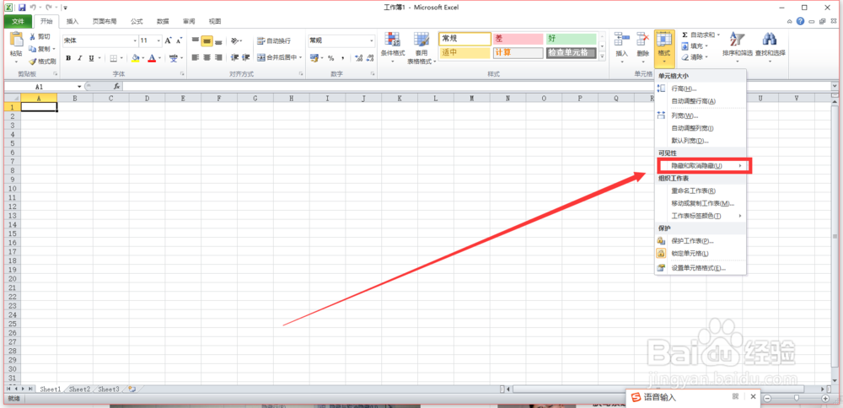The width and height of the screenshot is (843, 408).
Task: Toggle Bold formatting button
Action: tap(68, 58)
